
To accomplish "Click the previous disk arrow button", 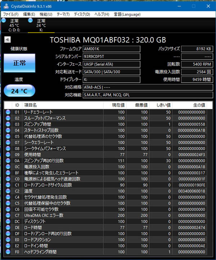I will [x=8, y=40].
